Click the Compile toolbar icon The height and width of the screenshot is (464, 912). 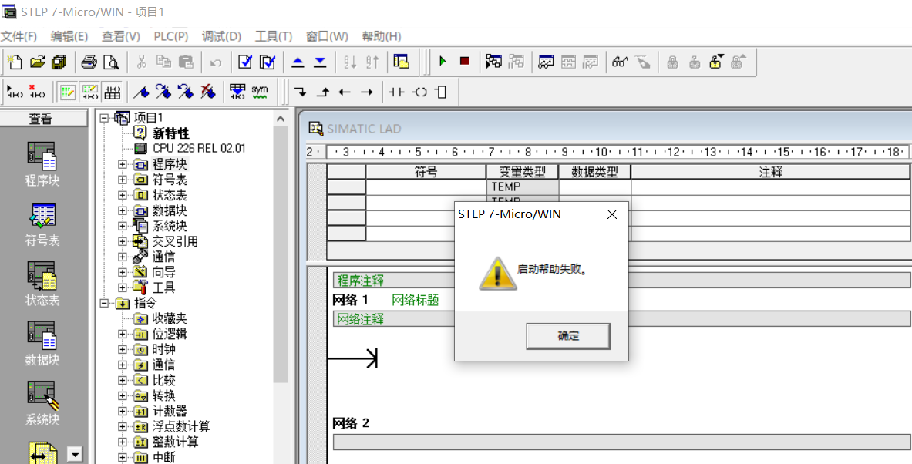(x=245, y=62)
